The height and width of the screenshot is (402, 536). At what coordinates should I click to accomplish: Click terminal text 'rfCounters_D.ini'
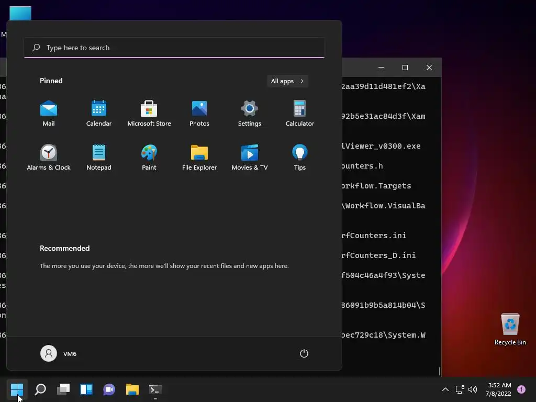click(379, 255)
